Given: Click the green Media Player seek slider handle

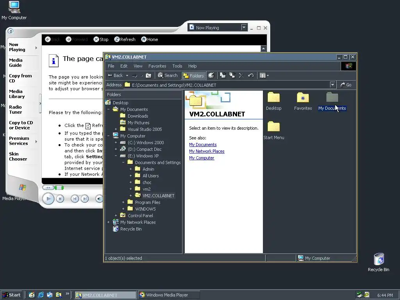Looking at the screenshot, I should click(59, 188).
